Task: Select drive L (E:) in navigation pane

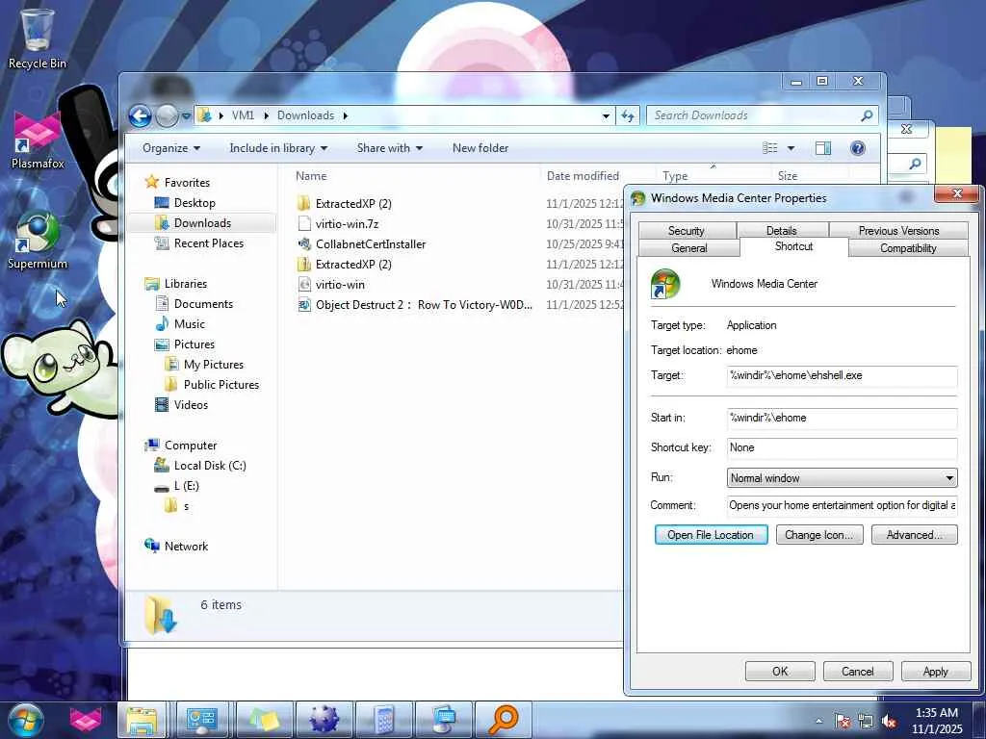Action: pos(186,486)
